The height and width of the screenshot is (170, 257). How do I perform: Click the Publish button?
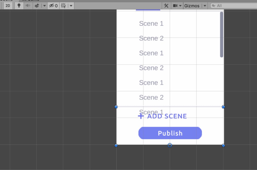[170, 133]
